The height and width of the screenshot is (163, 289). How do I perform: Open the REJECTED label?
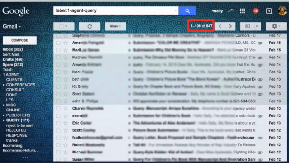16,130
